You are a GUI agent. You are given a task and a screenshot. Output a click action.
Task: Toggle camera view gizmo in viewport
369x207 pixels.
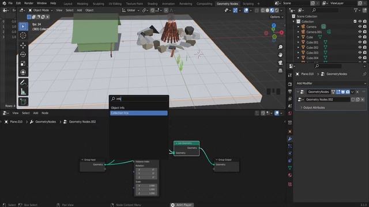click(280, 63)
